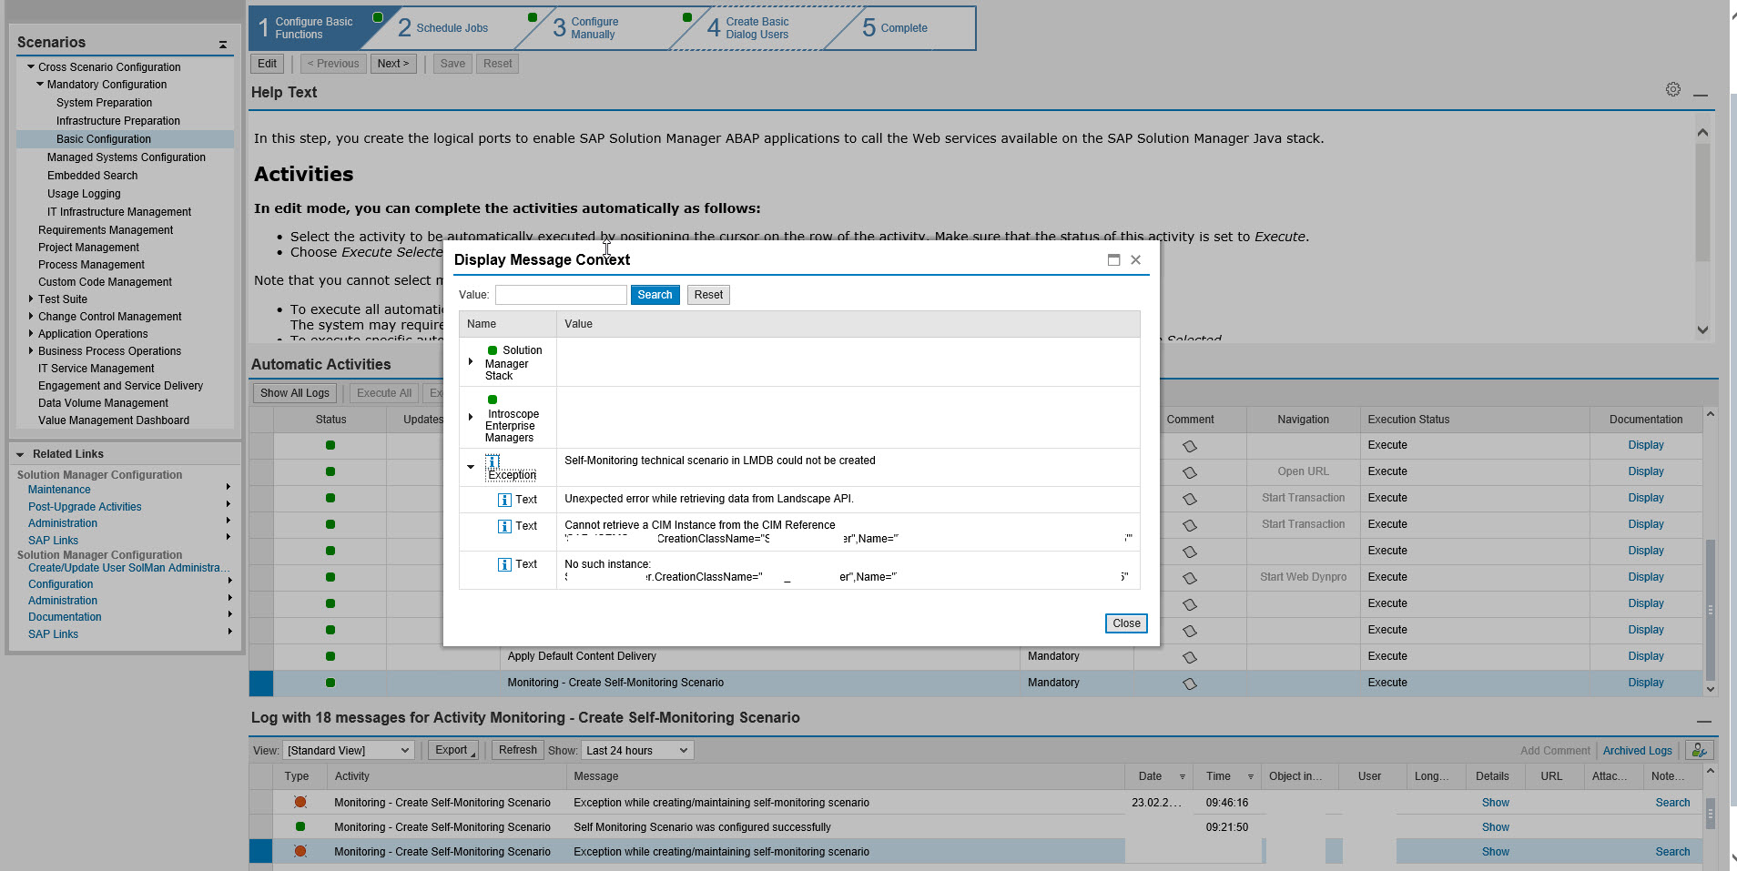Click the info icon beside Exception
This screenshot has height=871, width=1737.
click(493, 461)
